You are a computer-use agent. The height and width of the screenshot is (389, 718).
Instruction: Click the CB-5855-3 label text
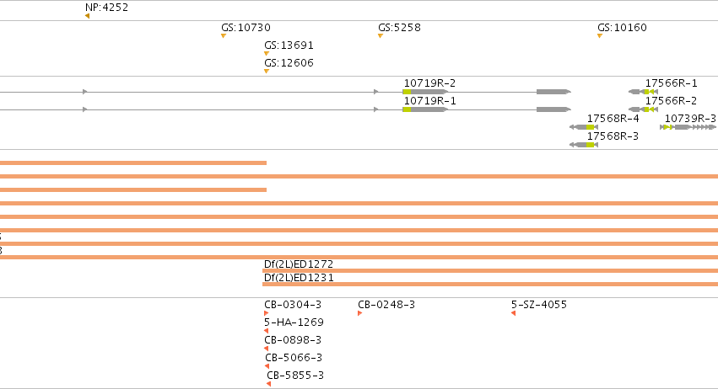click(x=295, y=376)
